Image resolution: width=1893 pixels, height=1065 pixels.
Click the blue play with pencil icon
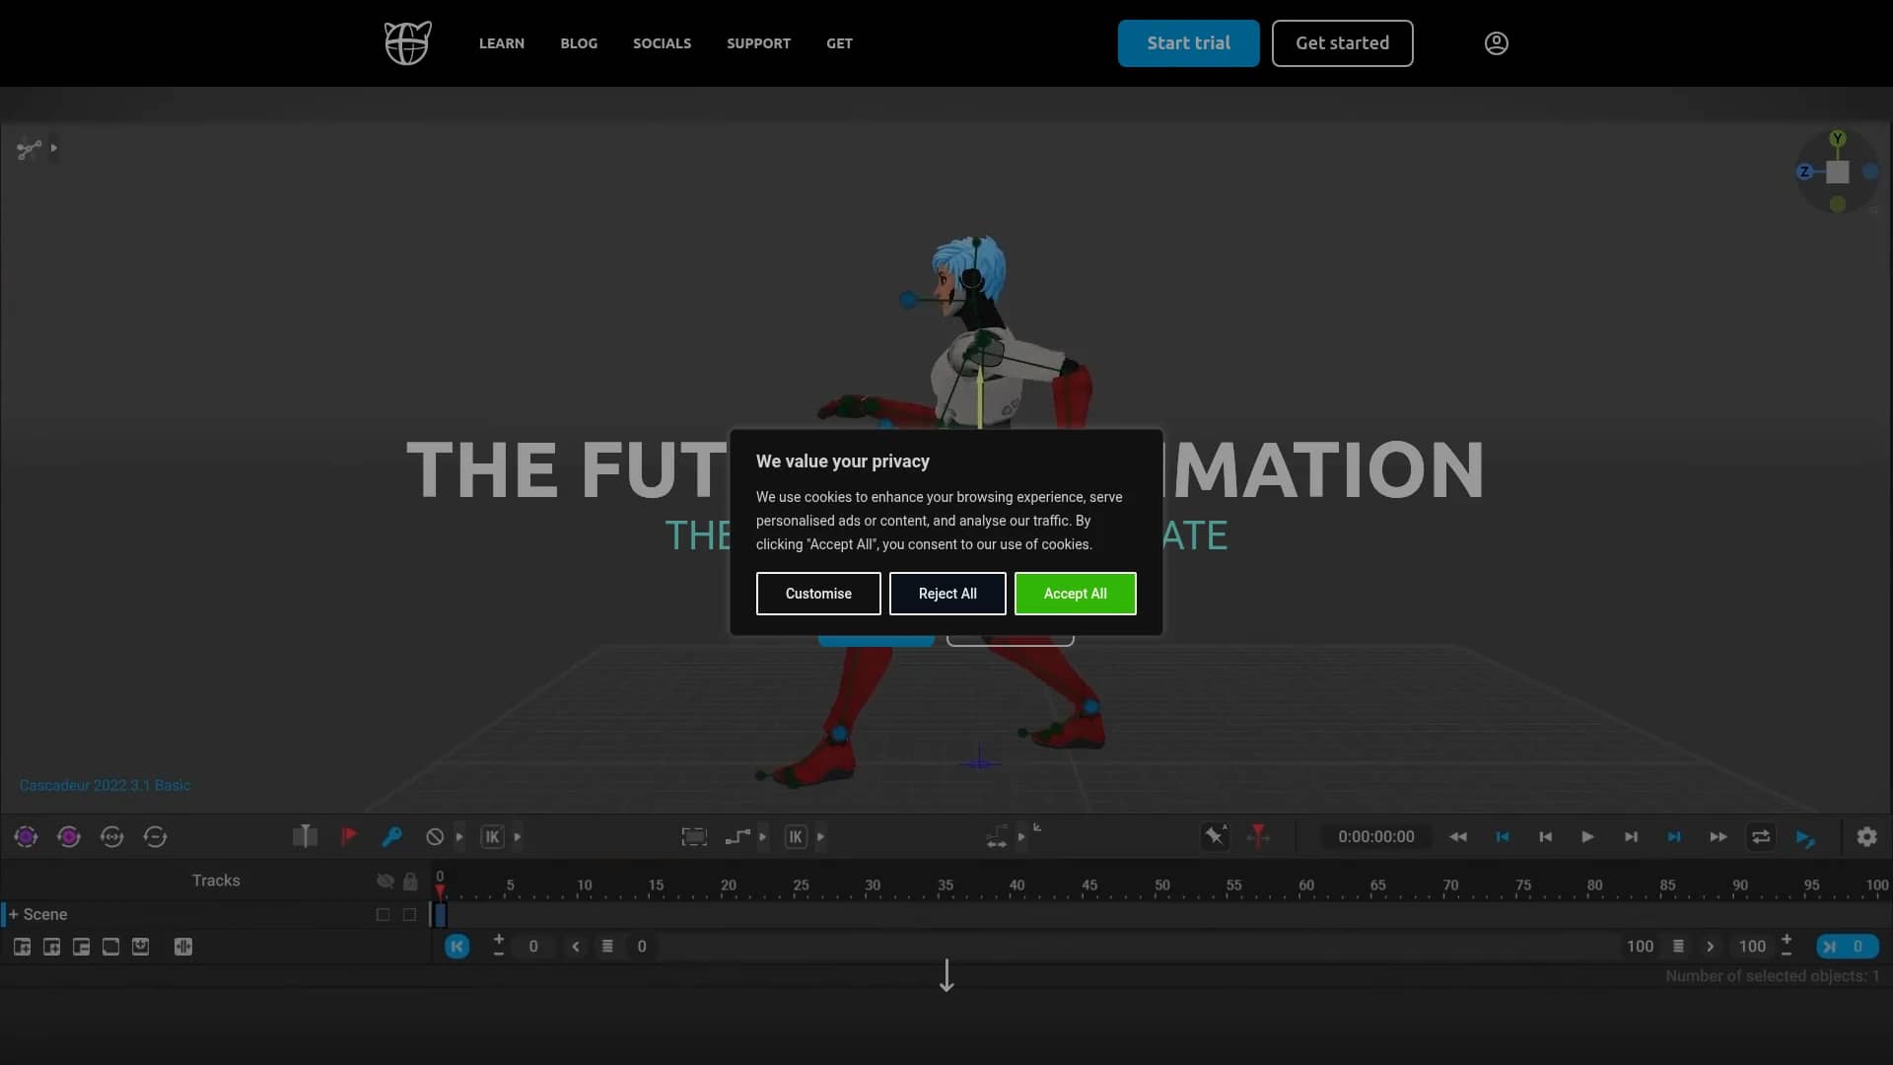tap(1805, 838)
